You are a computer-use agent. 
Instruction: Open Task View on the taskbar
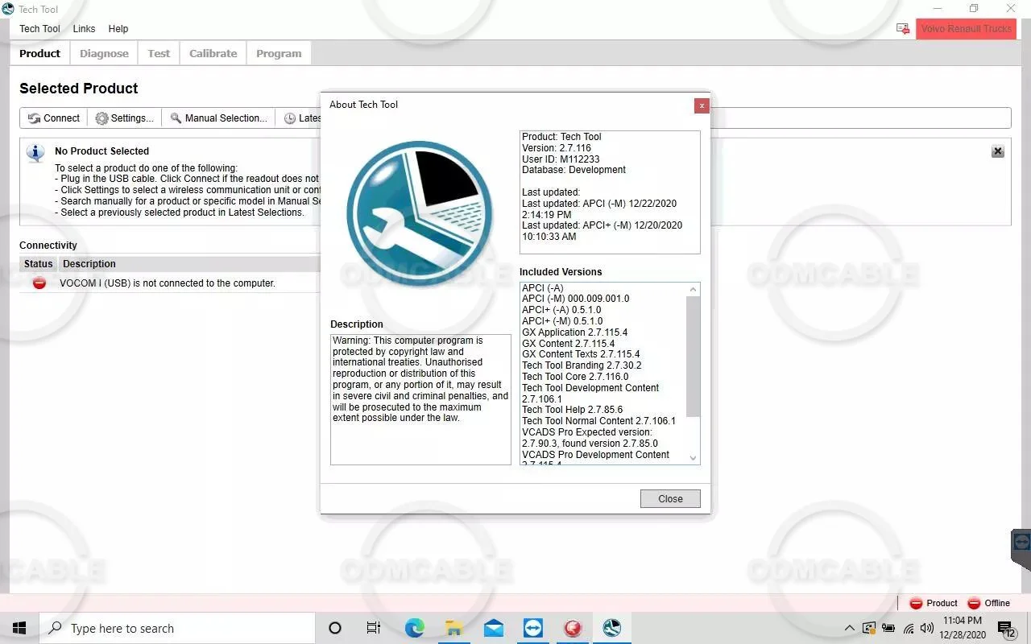(x=374, y=628)
